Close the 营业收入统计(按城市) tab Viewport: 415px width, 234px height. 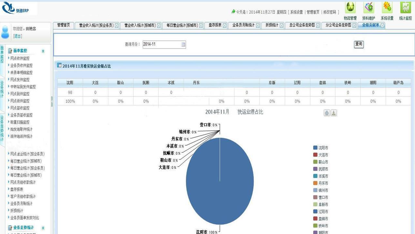coord(159,26)
